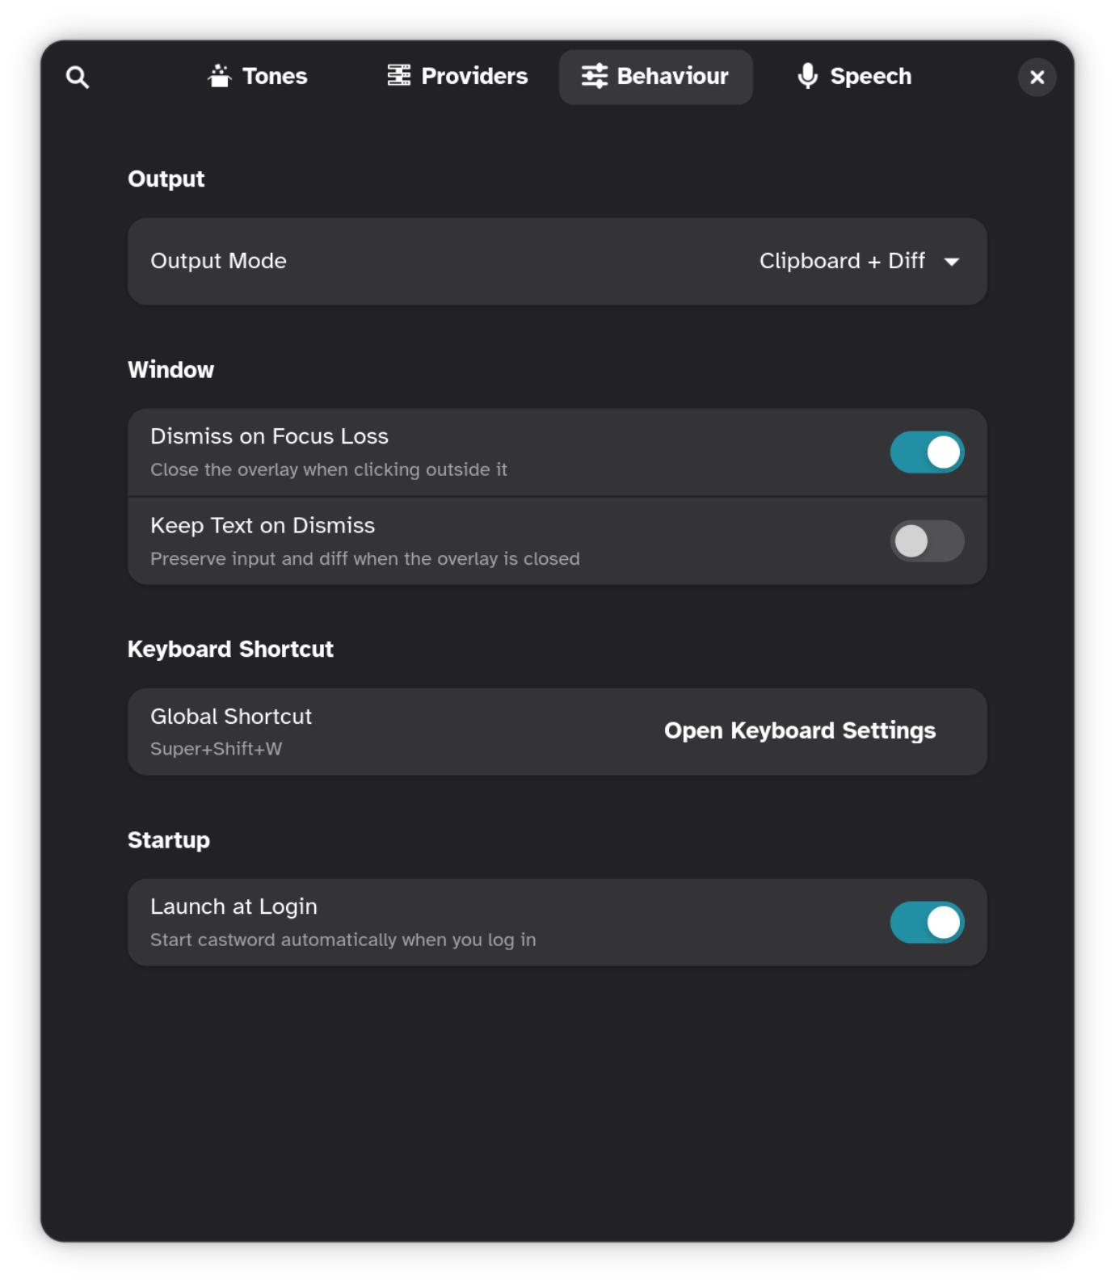Select the Providers tab

click(457, 76)
